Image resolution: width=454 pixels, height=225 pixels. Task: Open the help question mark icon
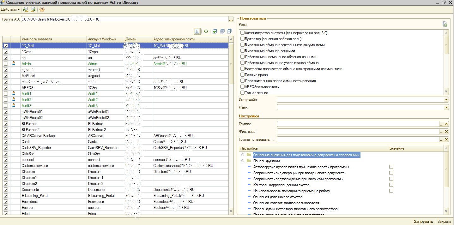[42, 9]
